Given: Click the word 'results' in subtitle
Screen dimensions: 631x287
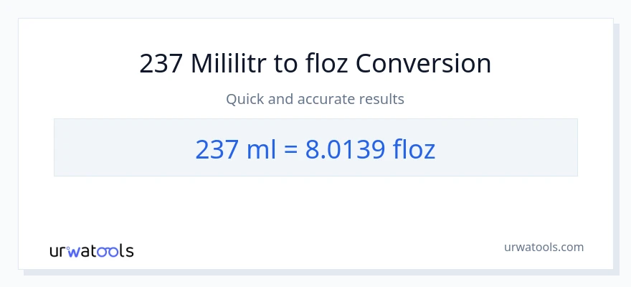Looking at the screenshot, I should [384, 99].
